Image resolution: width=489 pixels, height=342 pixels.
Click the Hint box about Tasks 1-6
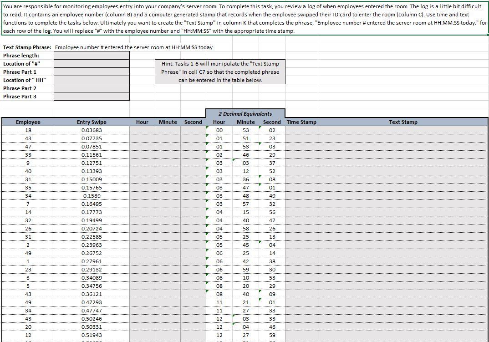pyautogui.click(x=220, y=72)
